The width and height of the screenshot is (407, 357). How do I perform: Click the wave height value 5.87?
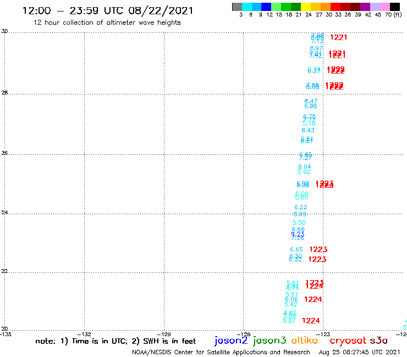289,321
